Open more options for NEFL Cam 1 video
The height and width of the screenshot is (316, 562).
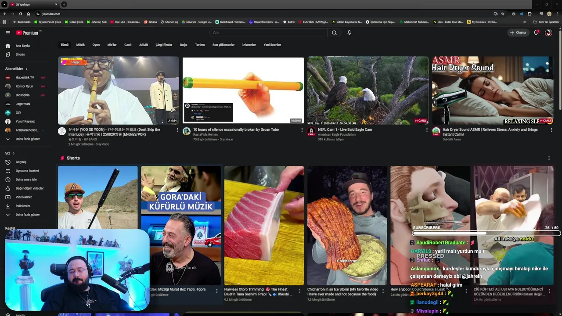pos(427,130)
